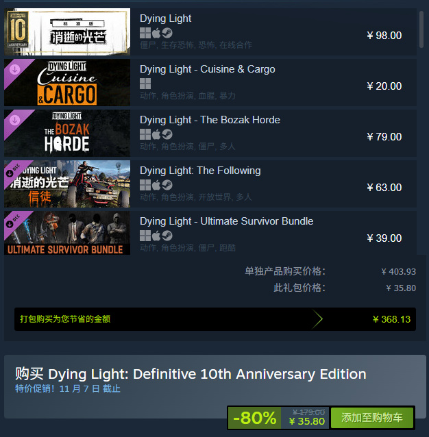429x437 pixels.
Task: Click the -80% discount badge
Action: pos(254,418)
